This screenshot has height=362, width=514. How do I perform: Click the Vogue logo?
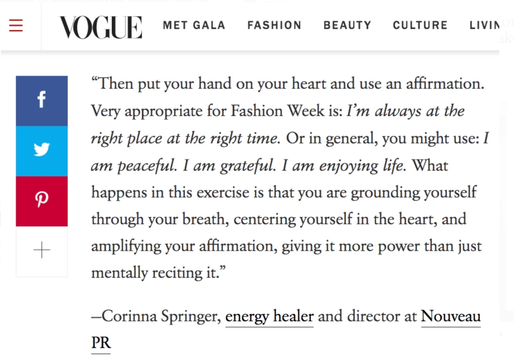(100, 27)
